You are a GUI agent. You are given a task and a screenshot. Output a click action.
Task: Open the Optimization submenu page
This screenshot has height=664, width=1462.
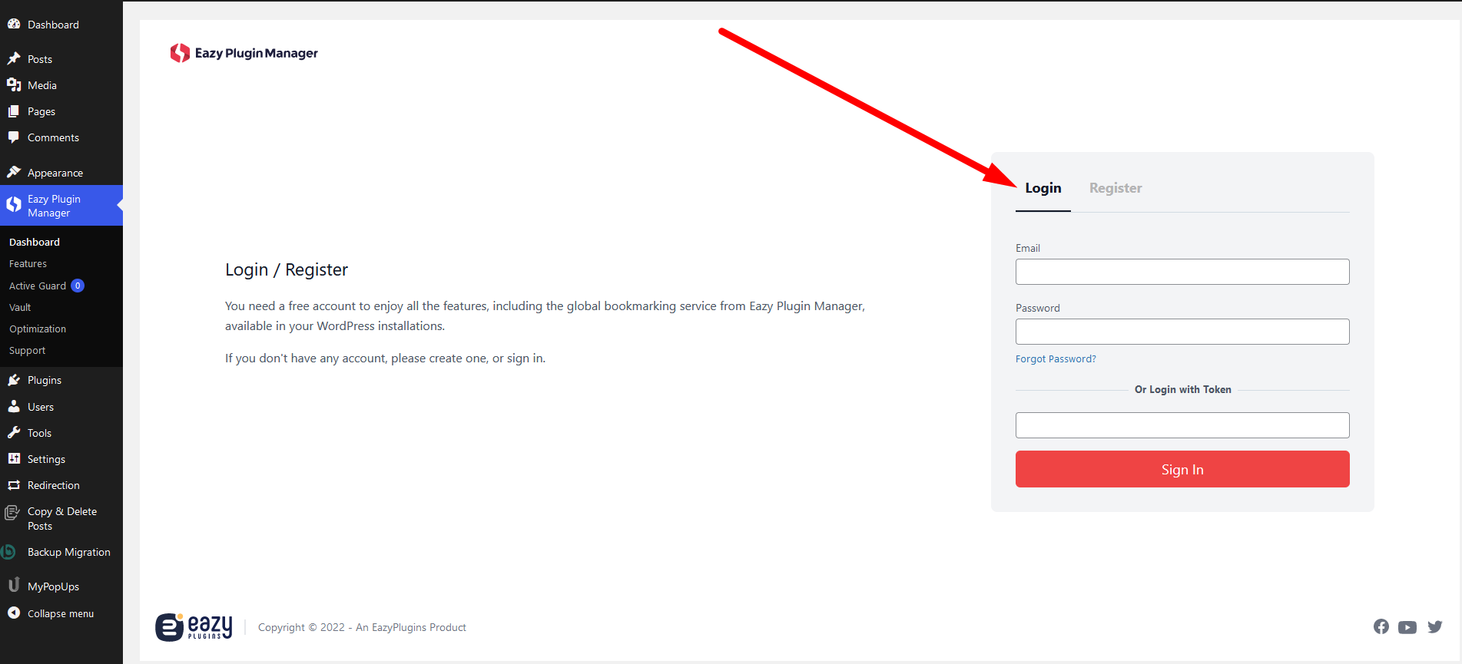point(38,329)
